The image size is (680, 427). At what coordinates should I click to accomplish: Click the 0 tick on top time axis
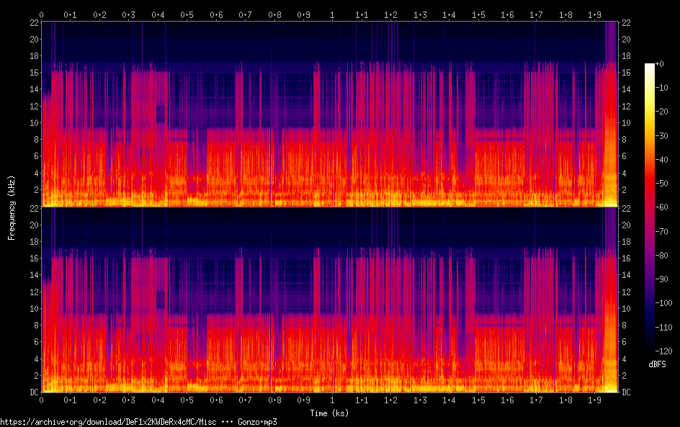(x=41, y=14)
